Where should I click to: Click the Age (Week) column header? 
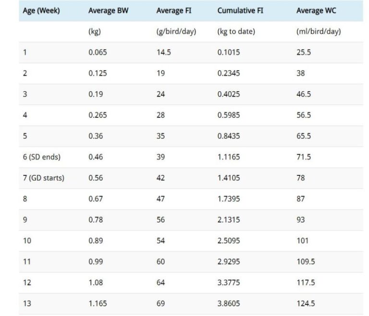click(x=41, y=11)
